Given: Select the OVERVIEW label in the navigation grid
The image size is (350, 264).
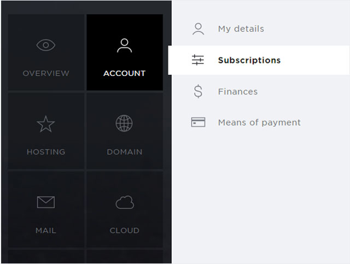Looking at the screenshot, I should point(46,73).
